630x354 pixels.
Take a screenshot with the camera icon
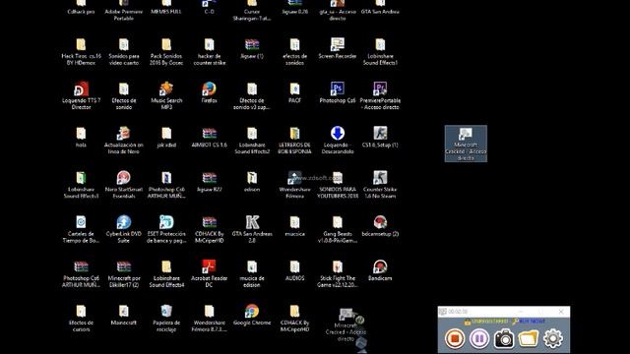coord(504,338)
